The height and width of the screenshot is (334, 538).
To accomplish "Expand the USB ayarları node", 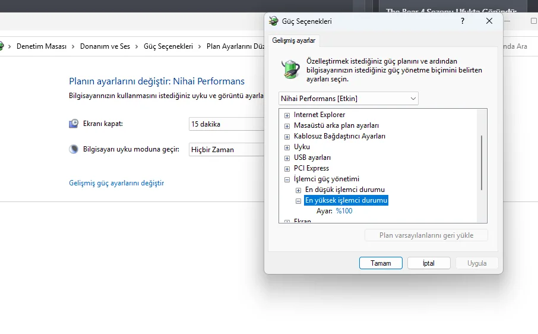I will [x=287, y=158].
